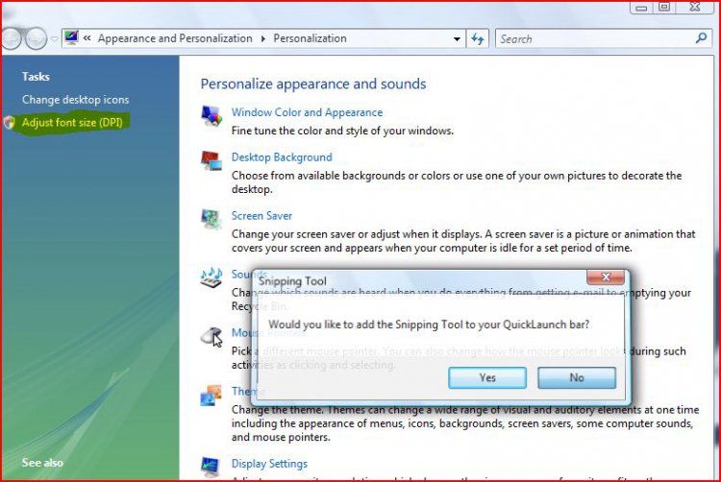The image size is (721, 482).
Task: Open the Screen Saver link
Action: [261, 216]
